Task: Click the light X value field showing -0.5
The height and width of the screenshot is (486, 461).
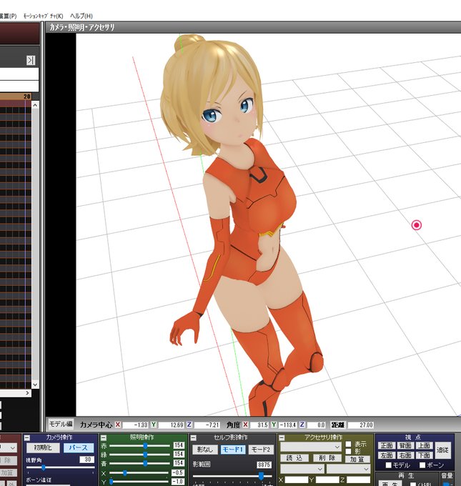Action: click(178, 473)
